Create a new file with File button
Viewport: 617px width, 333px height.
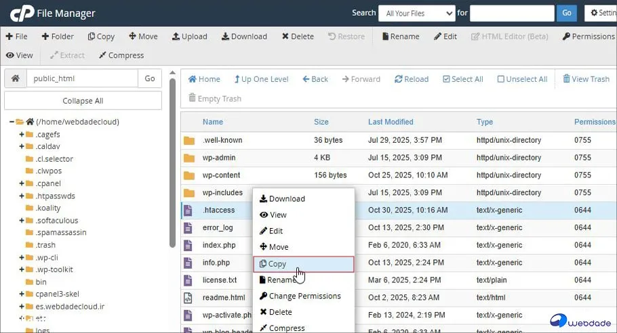(16, 37)
